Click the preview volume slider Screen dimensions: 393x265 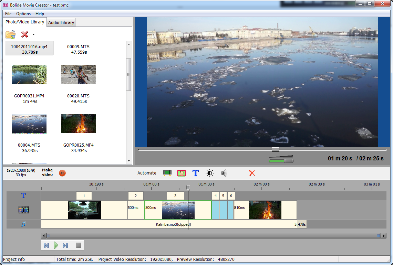281,161
